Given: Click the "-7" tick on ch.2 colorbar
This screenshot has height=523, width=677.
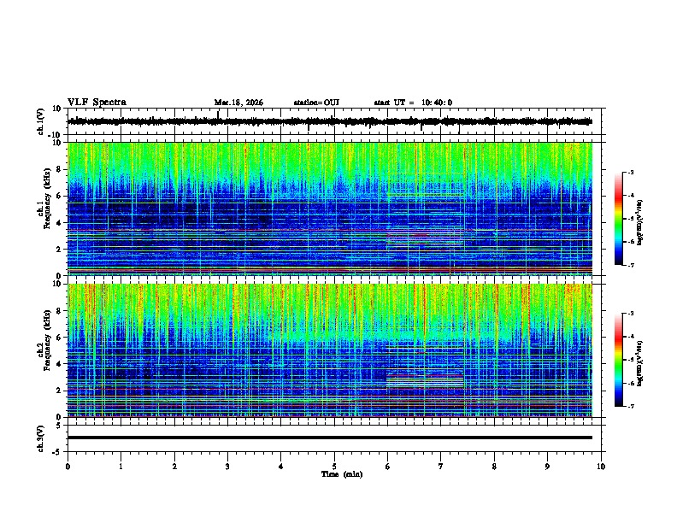Looking at the screenshot, I should point(630,407).
